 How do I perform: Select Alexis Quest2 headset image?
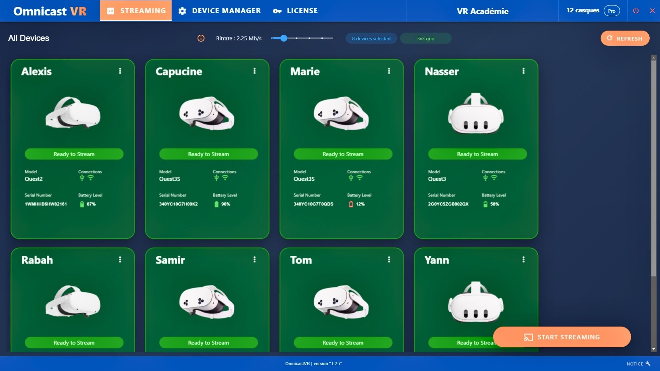(x=73, y=113)
